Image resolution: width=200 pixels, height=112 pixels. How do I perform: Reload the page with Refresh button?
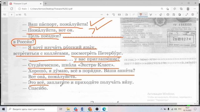pos(12,9)
